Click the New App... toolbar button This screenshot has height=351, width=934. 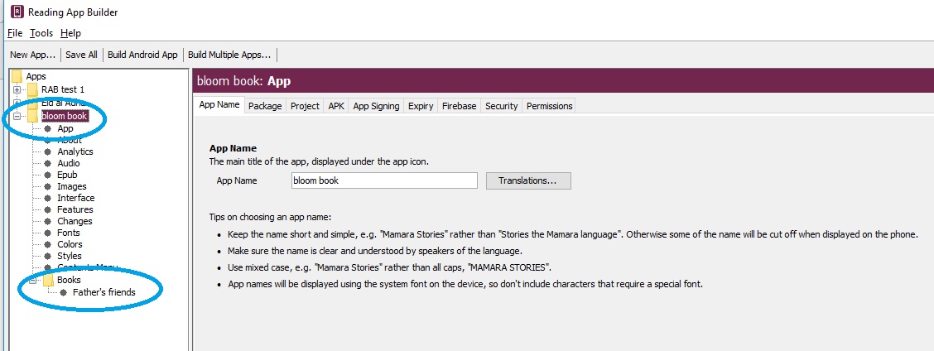coord(32,55)
